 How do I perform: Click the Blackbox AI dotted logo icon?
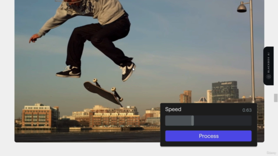point(268,77)
